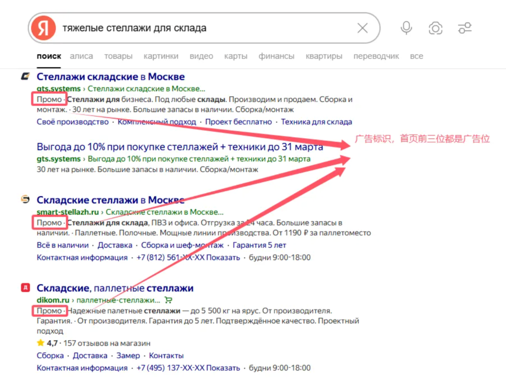
Task: Switch to the картинки tab
Action: (161, 56)
